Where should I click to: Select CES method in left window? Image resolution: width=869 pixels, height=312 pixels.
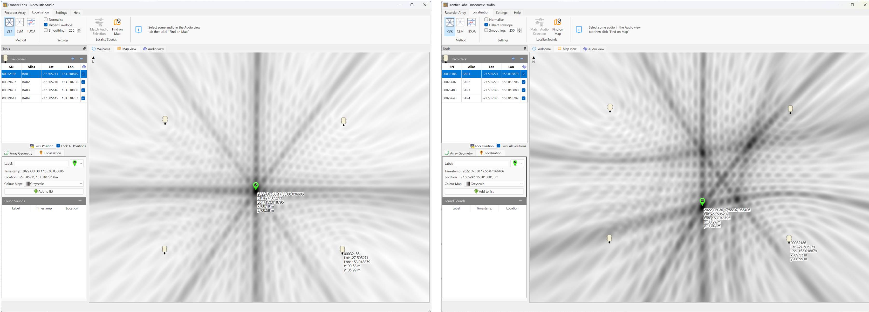point(9,26)
